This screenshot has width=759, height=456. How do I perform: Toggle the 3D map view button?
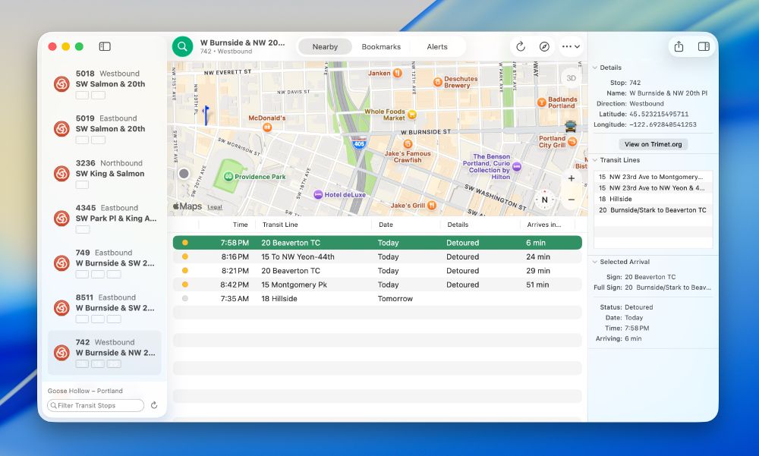[572, 78]
